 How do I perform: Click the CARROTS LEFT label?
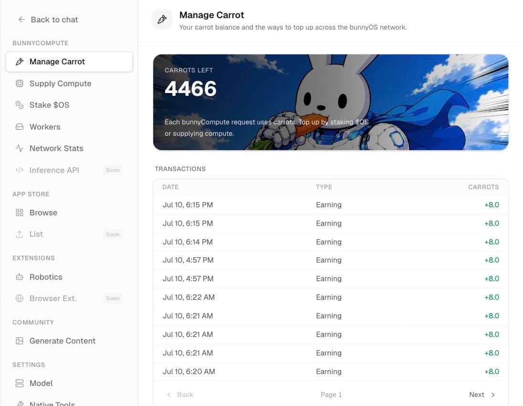pos(188,70)
